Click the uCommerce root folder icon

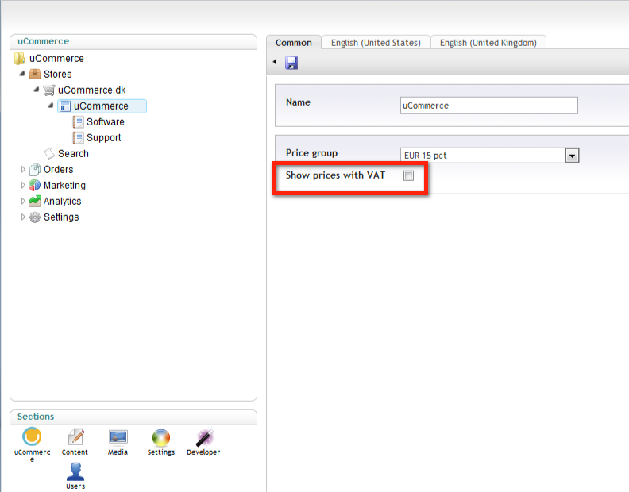20,59
